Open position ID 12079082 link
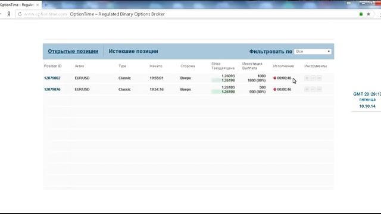 click(52, 78)
